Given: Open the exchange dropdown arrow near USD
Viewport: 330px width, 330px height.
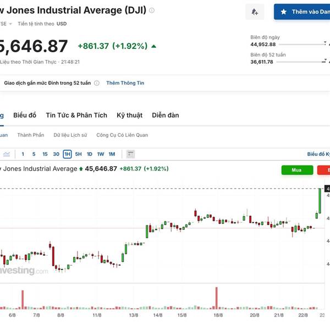Looking at the screenshot, I should pos(10,24).
